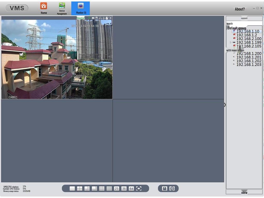Viewport: 264px width, 198px height.
Task: Switch to four-window grid layout
Action: pyautogui.click(x=80, y=188)
